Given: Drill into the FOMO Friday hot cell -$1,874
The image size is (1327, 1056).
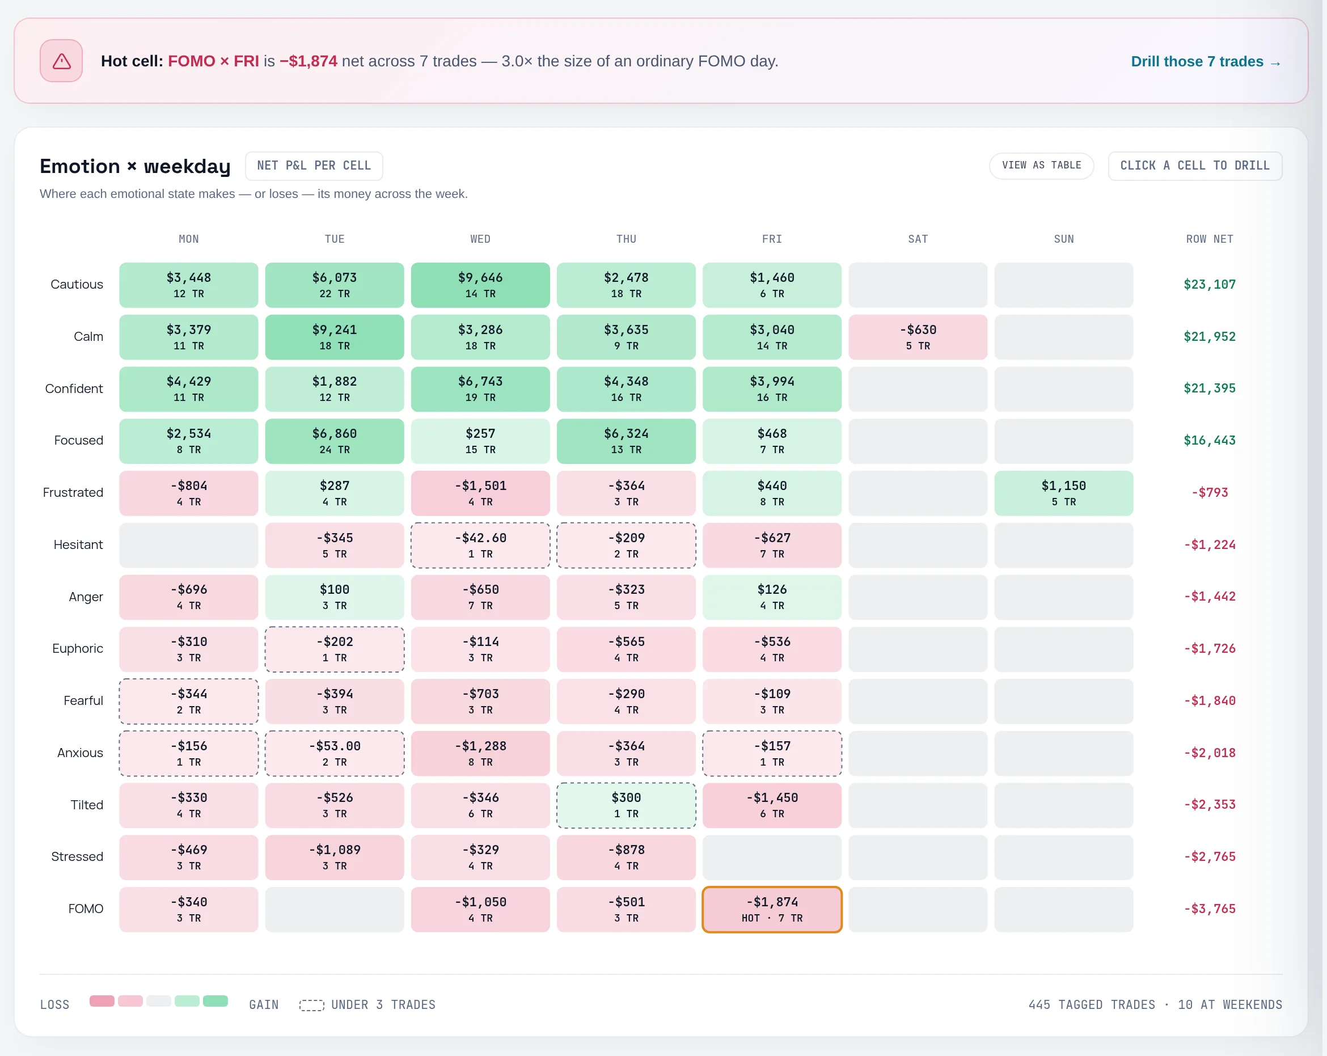Looking at the screenshot, I should coord(772,909).
